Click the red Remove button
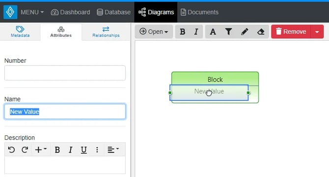This screenshot has height=177, width=329. point(291,32)
